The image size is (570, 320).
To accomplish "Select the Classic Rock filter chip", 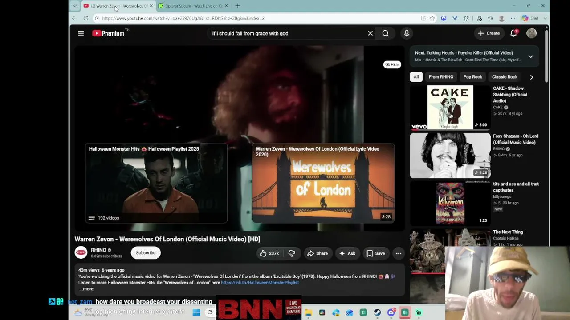I will [x=505, y=77].
